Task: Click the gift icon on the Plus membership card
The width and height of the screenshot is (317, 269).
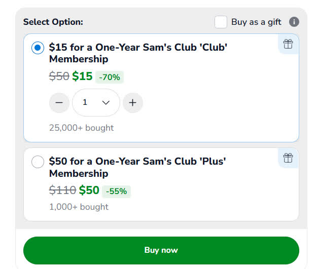Action: pyautogui.click(x=288, y=158)
